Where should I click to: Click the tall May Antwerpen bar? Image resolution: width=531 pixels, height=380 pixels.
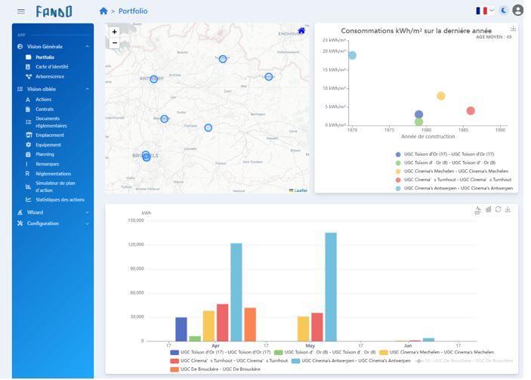click(x=331, y=286)
